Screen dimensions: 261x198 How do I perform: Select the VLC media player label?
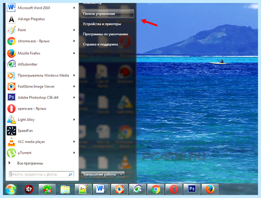click(x=31, y=142)
